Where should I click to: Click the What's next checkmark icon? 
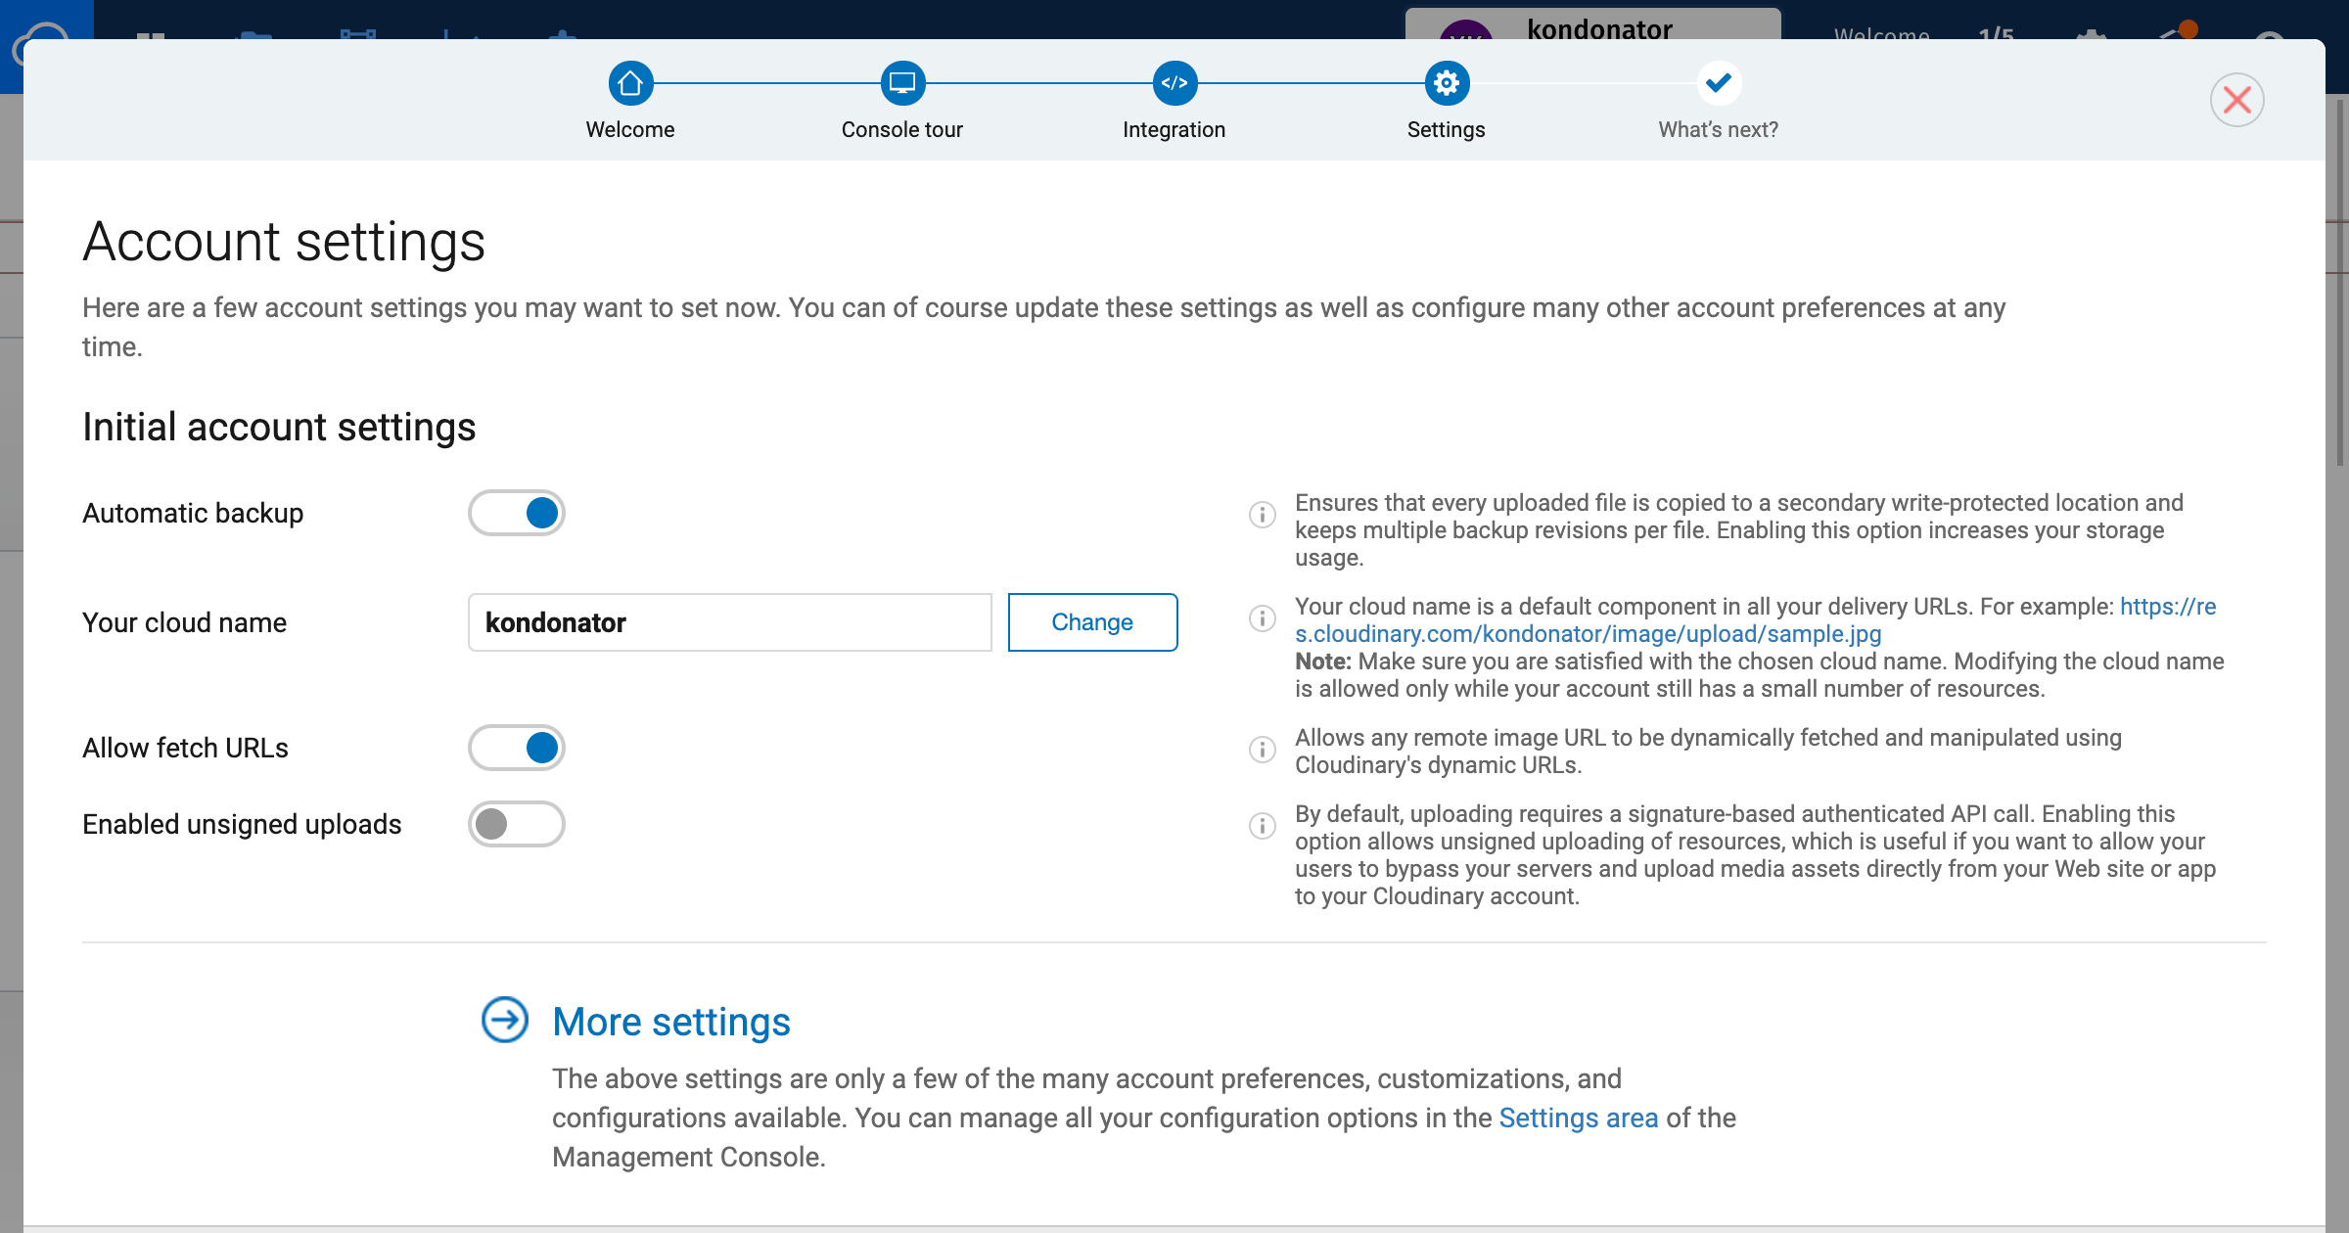[x=1718, y=84]
